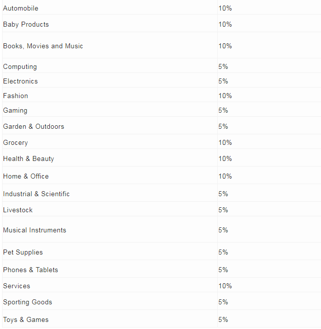
Task: Click the Phones & Tablets label
Action: (x=30, y=270)
